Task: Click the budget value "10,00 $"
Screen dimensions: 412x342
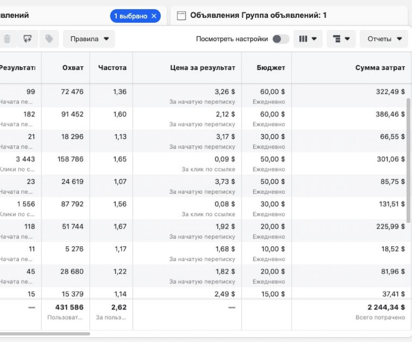Action: [x=273, y=249]
